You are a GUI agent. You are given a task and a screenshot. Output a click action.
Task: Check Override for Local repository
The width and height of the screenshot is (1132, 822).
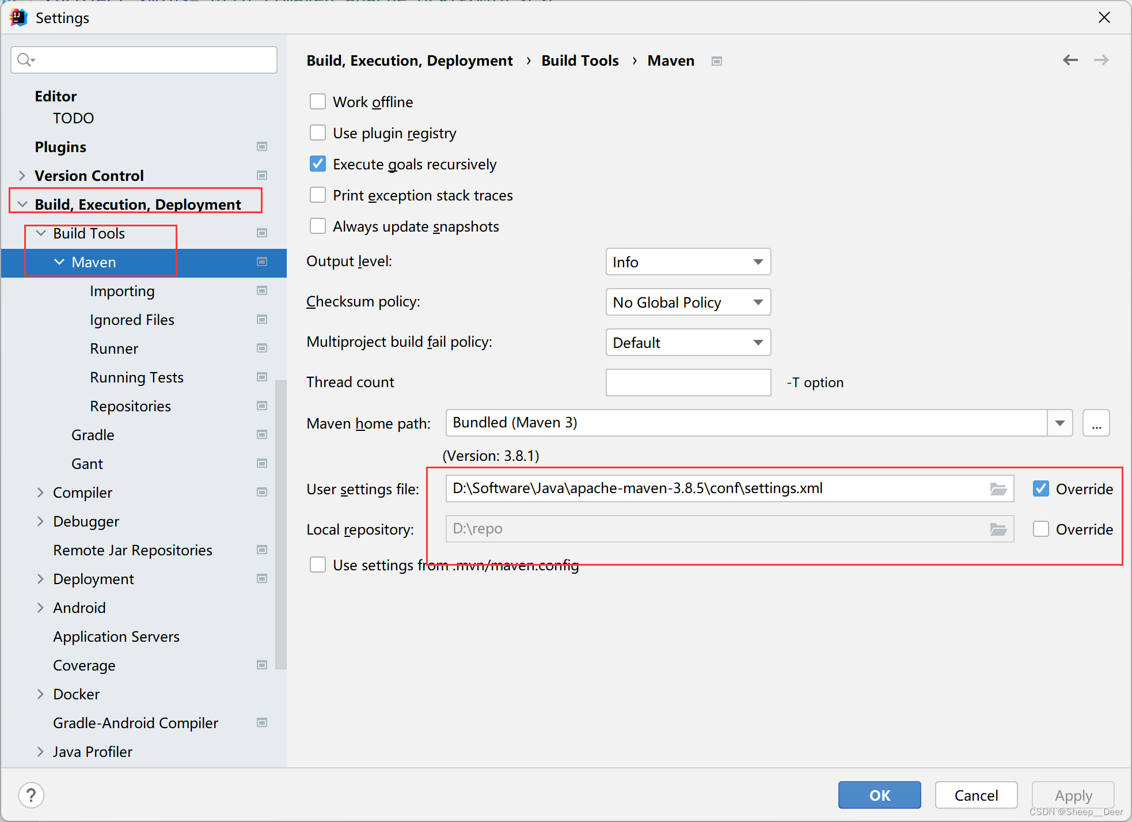click(1041, 529)
